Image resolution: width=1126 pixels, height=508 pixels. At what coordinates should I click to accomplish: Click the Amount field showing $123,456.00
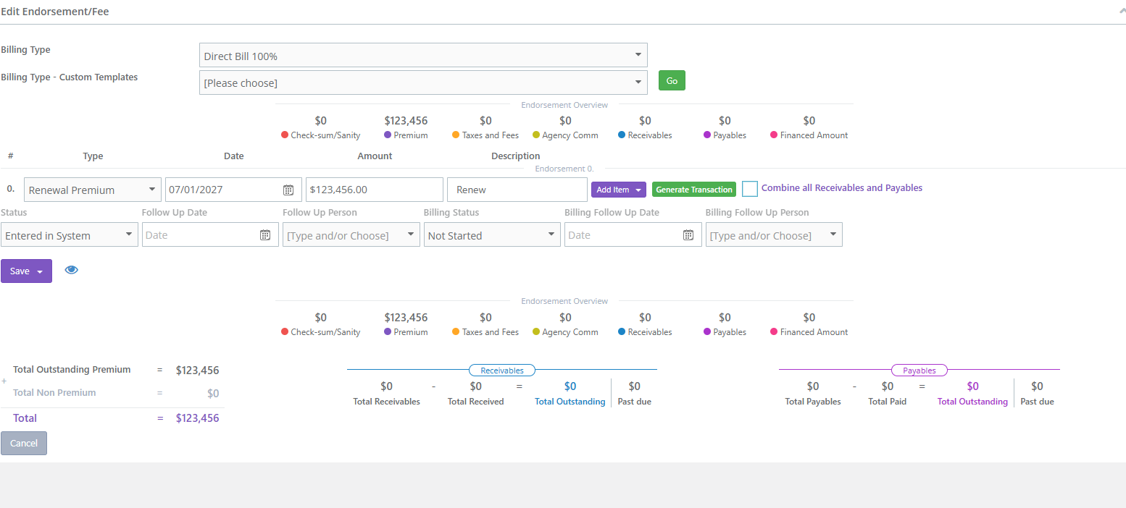tap(374, 190)
